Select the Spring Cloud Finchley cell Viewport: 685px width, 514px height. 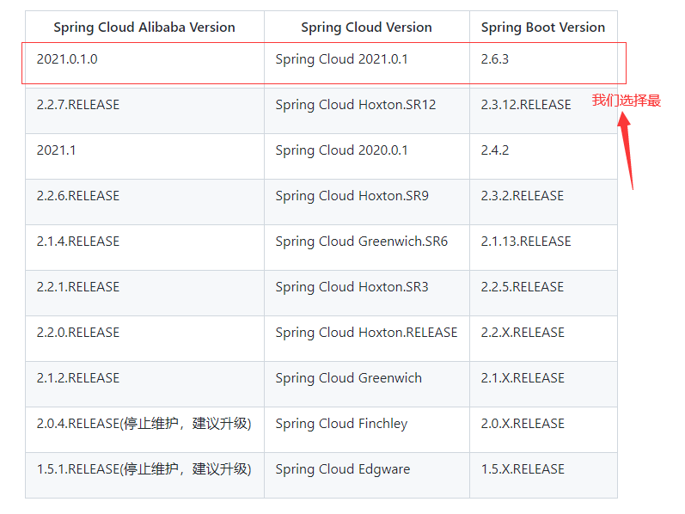click(341, 424)
